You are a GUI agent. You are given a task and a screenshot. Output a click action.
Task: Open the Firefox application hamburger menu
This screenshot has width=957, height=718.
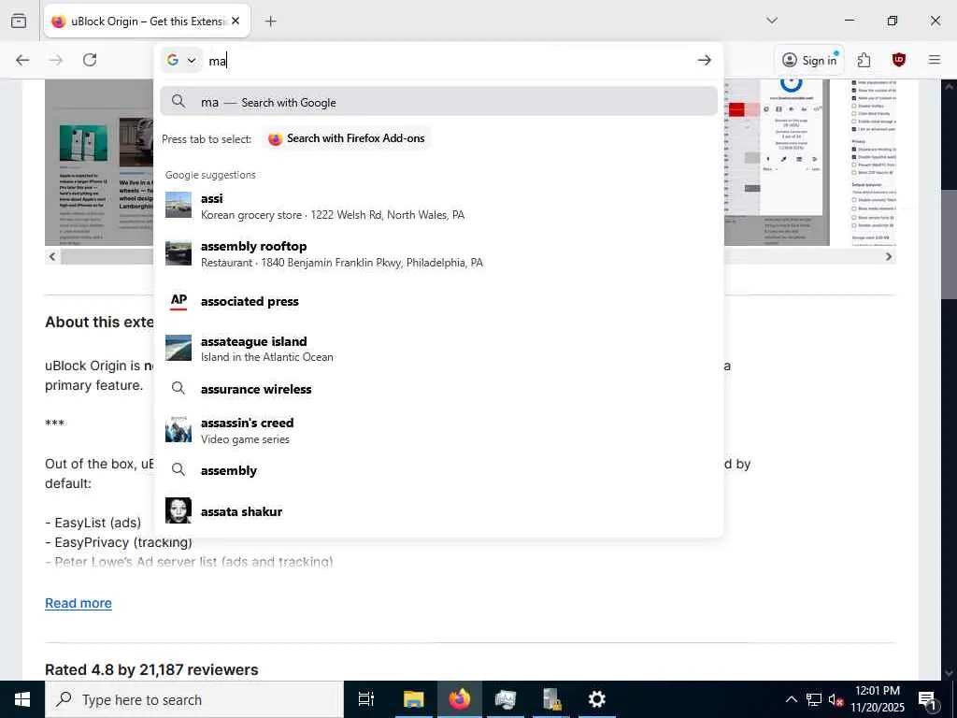935,60
